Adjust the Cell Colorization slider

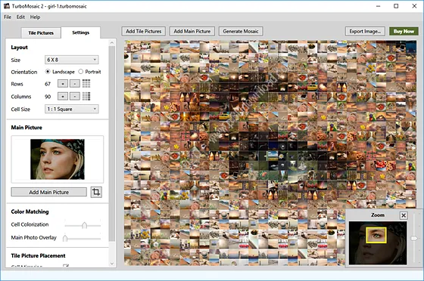pos(84,225)
